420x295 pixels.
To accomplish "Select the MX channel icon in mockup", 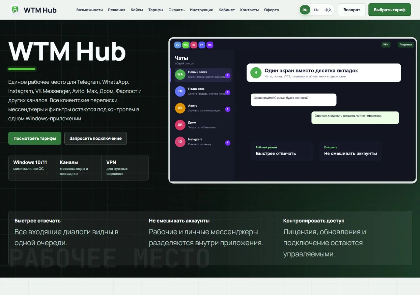I will coord(210,45).
